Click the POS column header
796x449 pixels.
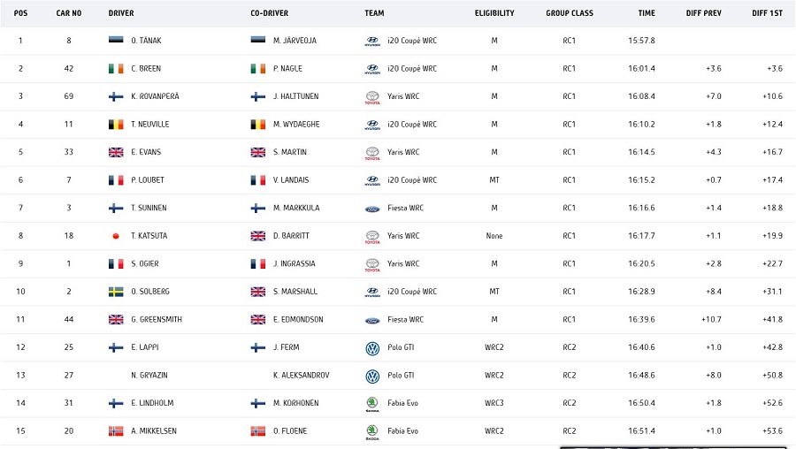tap(20, 13)
